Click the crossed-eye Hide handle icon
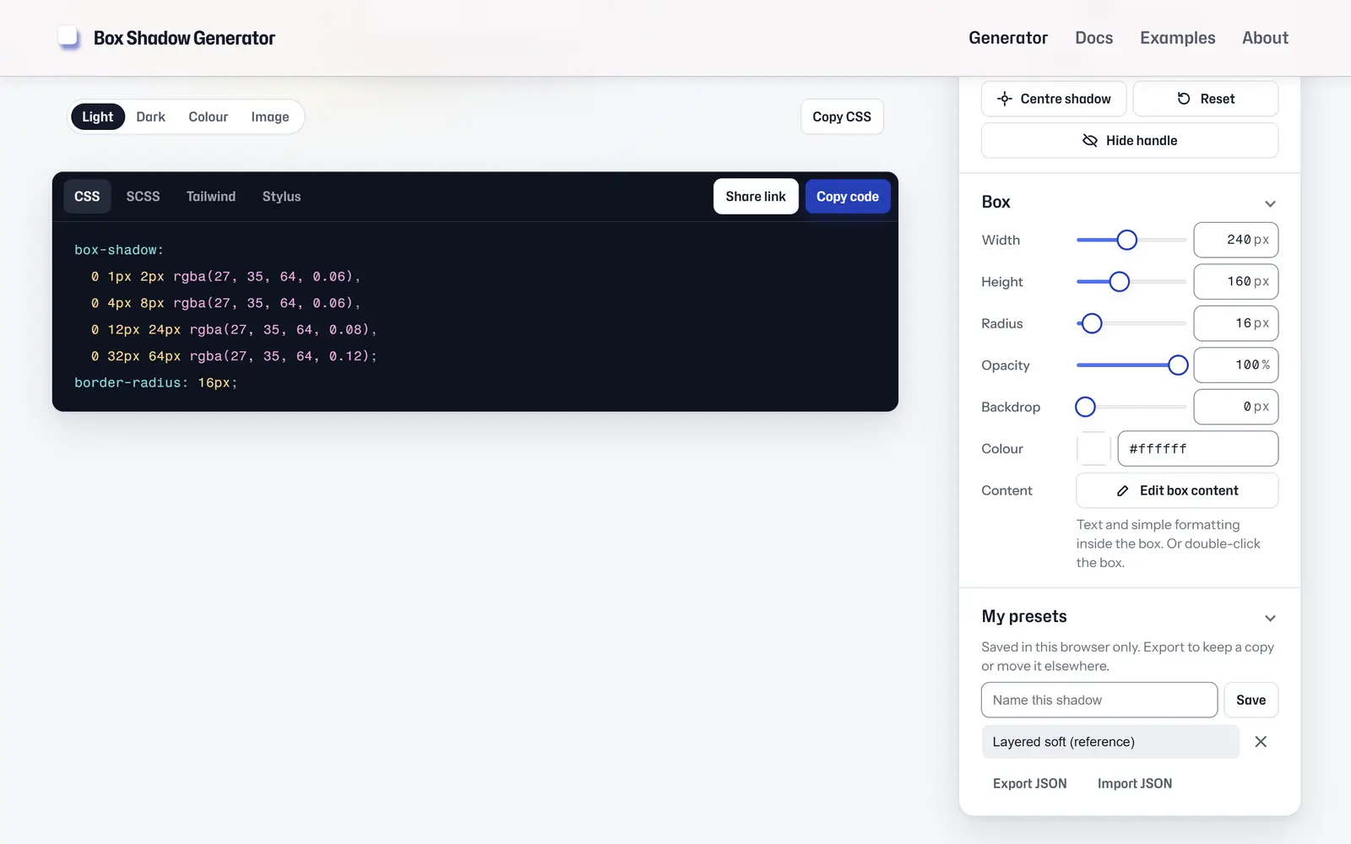This screenshot has width=1351, height=844. pyautogui.click(x=1090, y=140)
